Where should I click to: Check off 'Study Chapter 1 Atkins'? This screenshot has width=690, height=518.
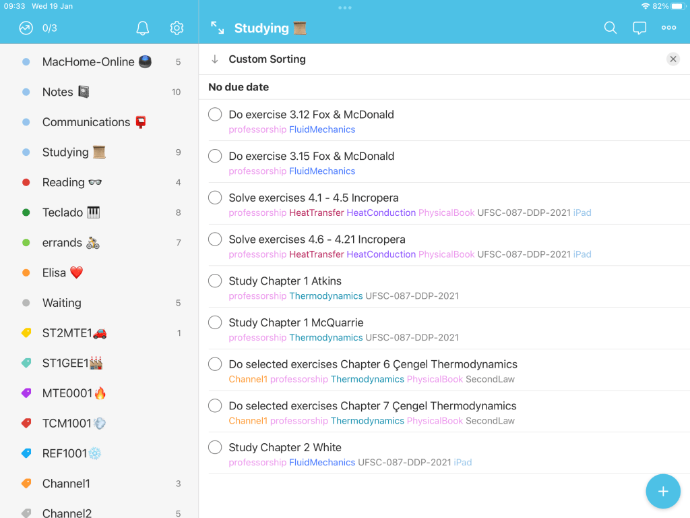(x=215, y=281)
